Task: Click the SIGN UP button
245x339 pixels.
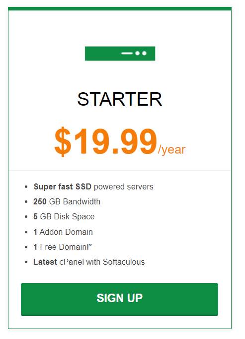Action: (119, 300)
